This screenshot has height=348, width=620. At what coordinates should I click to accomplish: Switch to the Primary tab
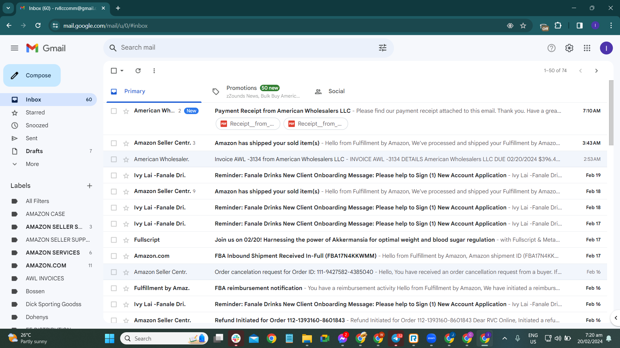click(x=154, y=92)
